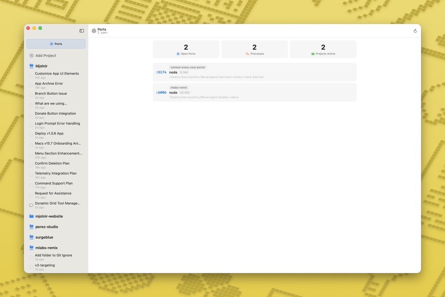Click the Mjolnir project folder icon
Screen dimensions: 445x297
coord(32,66)
